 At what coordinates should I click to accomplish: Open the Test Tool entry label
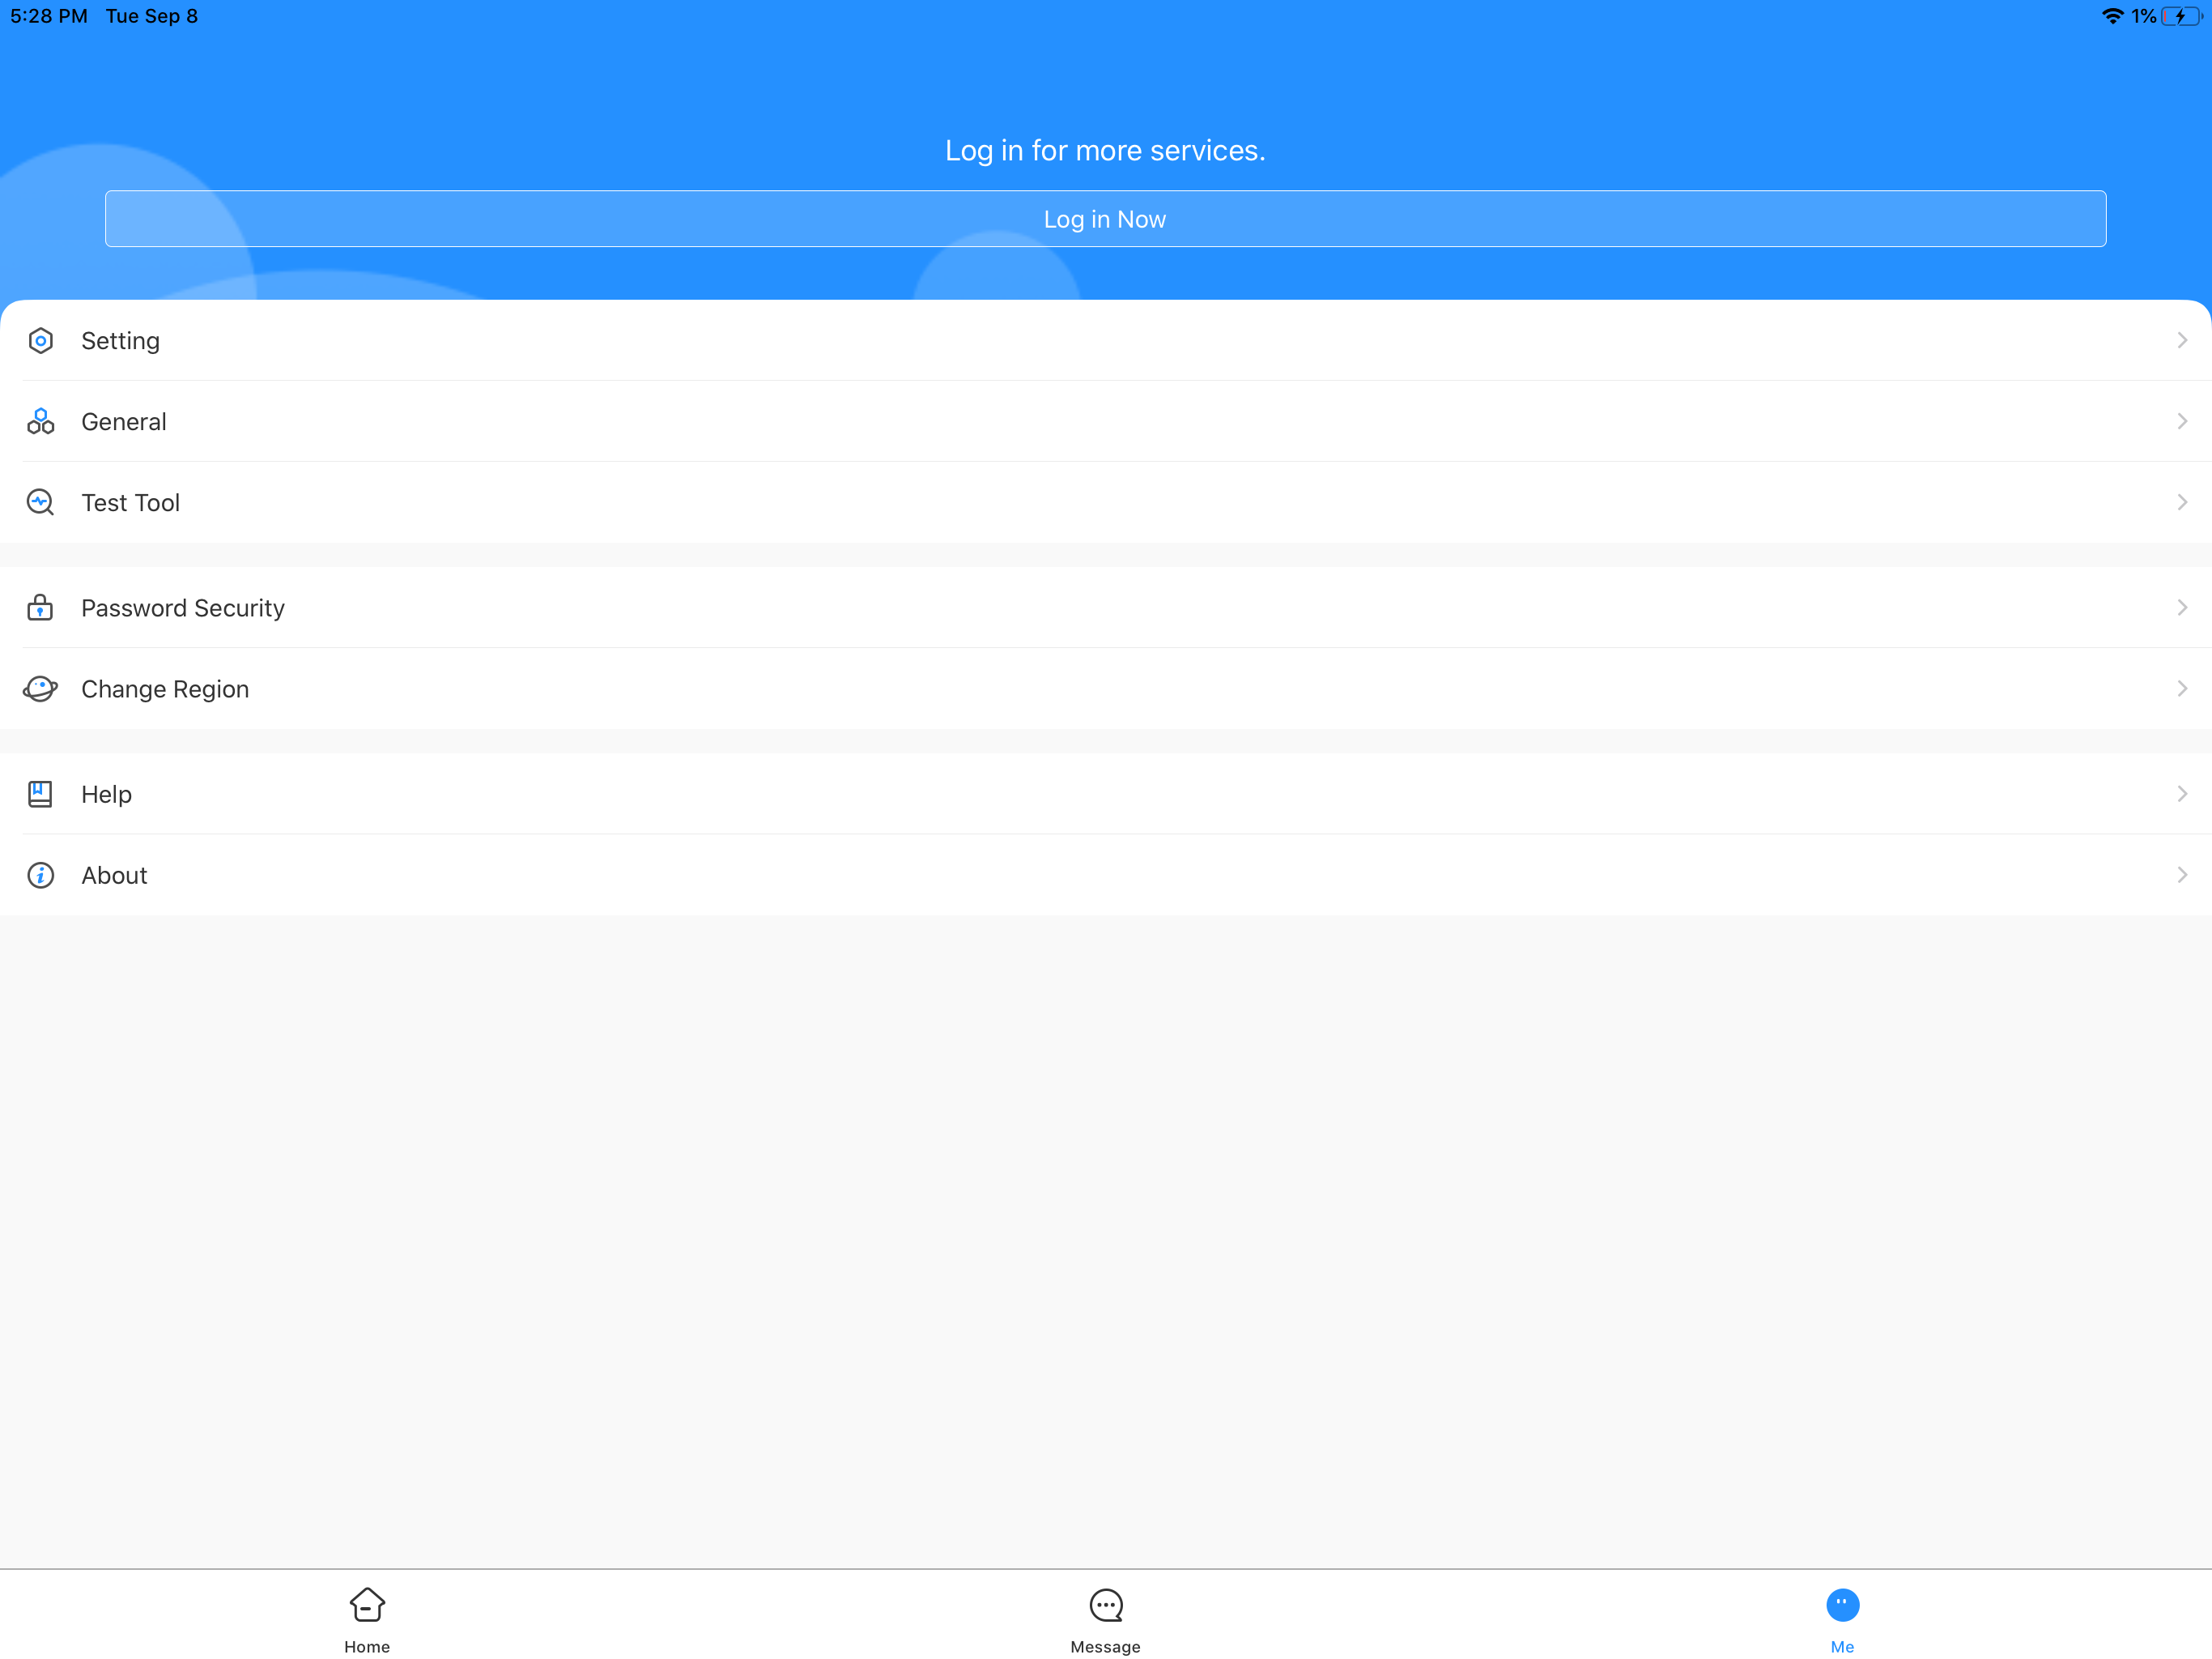(x=130, y=502)
